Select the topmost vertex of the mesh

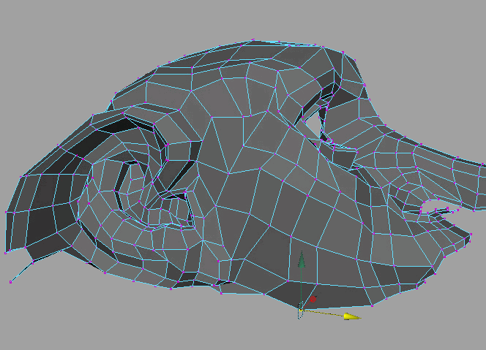coord(253,40)
